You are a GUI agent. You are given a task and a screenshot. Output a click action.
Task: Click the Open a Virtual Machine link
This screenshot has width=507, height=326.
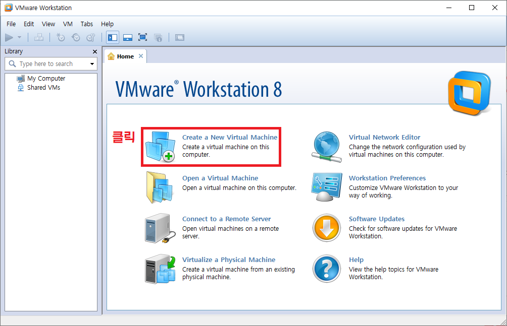point(220,178)
